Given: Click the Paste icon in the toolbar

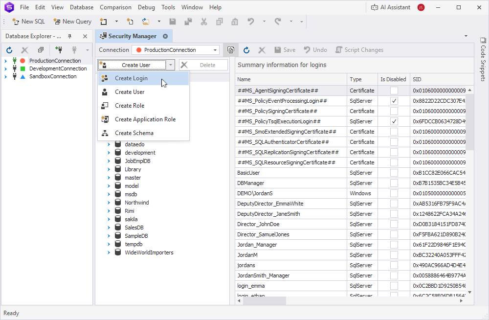Looking at the screenshot, I should tap(235, 22).
